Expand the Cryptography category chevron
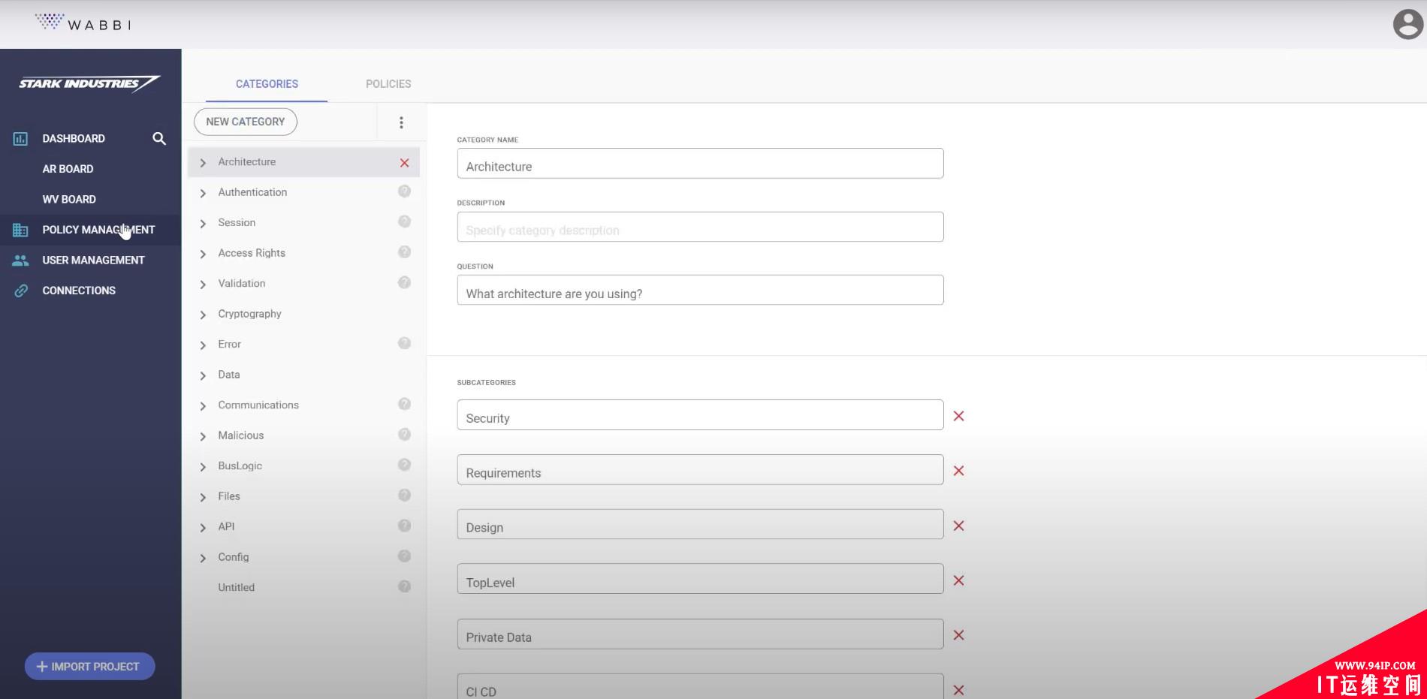The height and width of the screenshot is (699, 1427). pyautogui.click(x=203, y=315)
